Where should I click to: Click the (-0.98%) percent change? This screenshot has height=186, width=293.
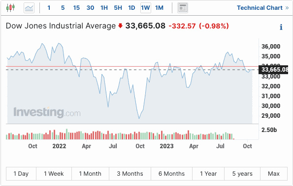(x=214, y=26)
